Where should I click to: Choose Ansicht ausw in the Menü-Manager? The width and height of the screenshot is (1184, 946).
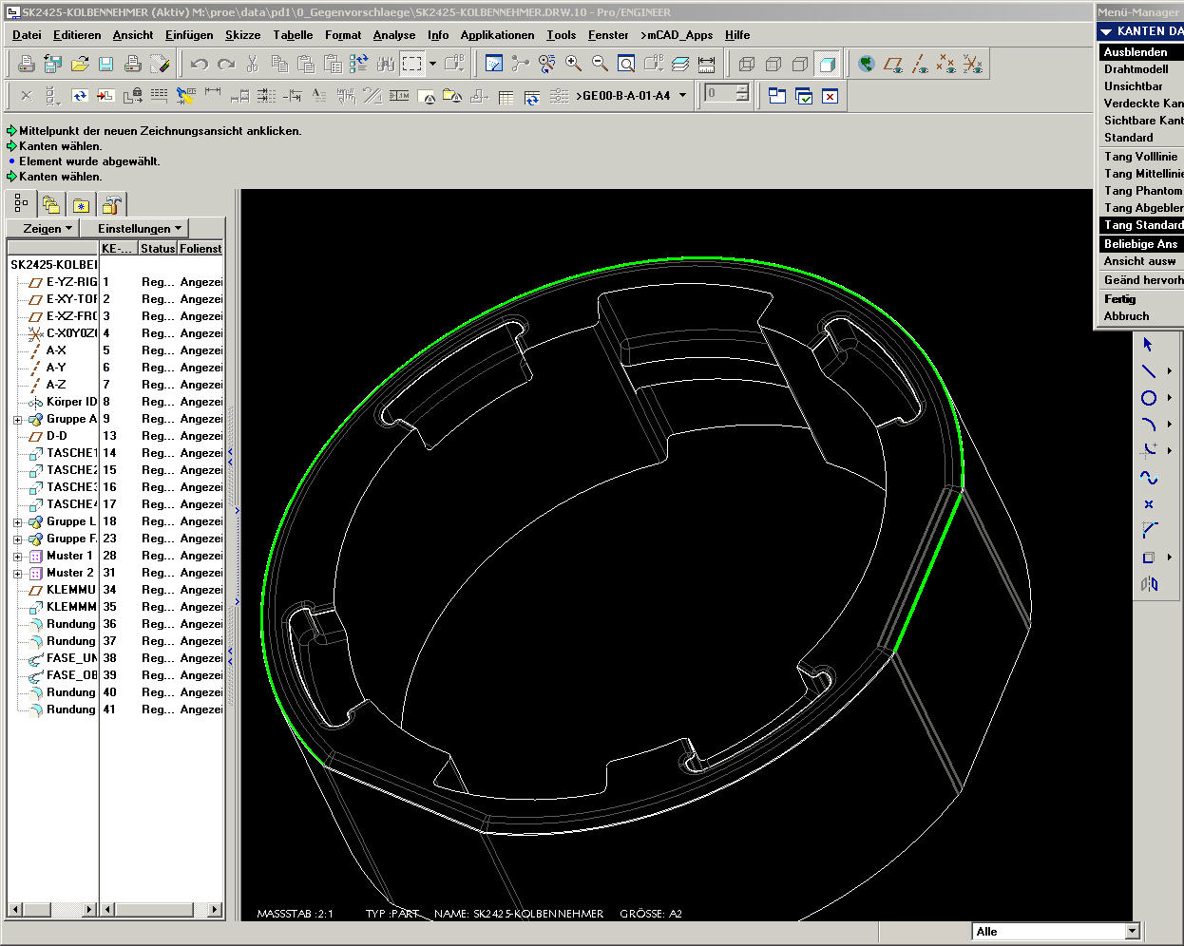click(1139, 261)
